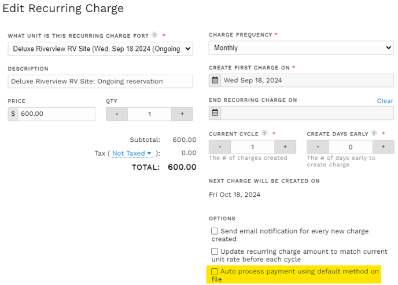This screenshot has height=285, width=398.
Task: Open calendar icon for End Recurring Charge On
Action: [x=215, y=112]
